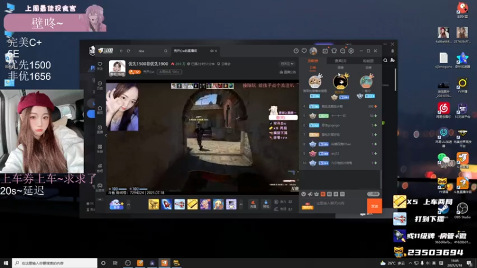
Task: Collapse the left sidebar with edge arrow
Action: 106,135
